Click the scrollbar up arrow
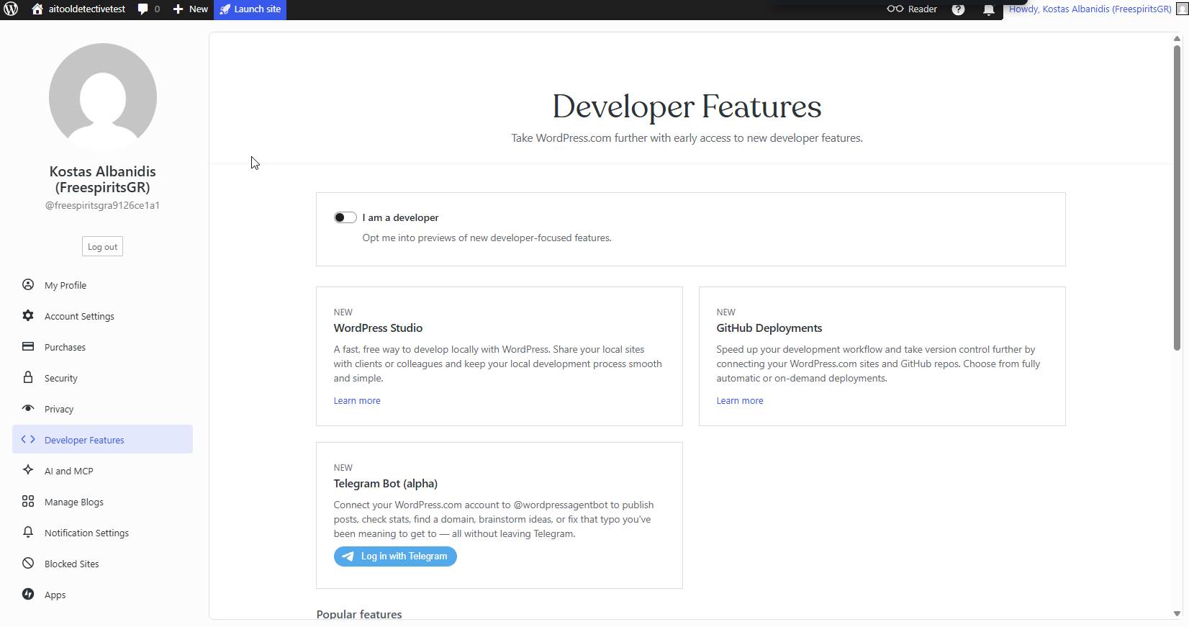This screenshot has width=1189, height=627. pos(1177,38)
